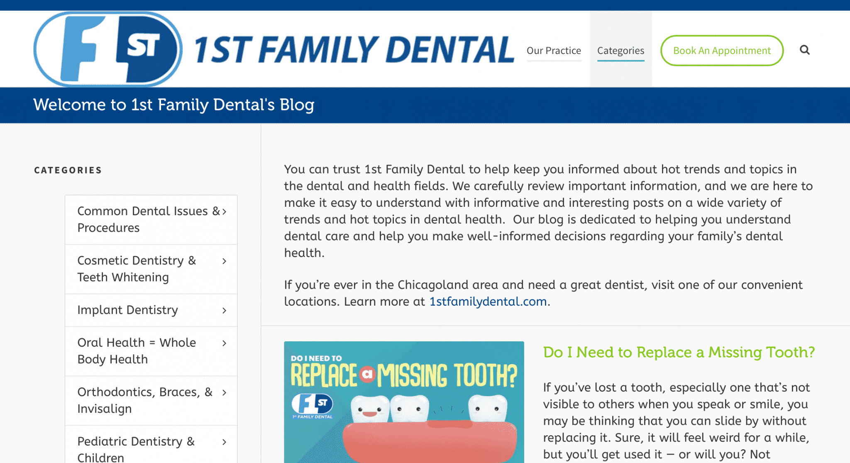Click the 1st Family Dental F logo
The width and height of the screenshot is (850, 463).
(107, 49)
